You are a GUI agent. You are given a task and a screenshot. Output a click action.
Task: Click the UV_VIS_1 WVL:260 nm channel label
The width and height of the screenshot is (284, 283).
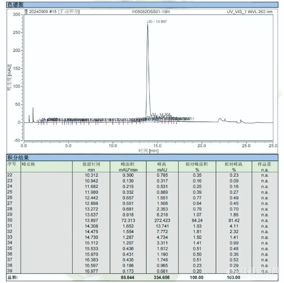point(249,12)
